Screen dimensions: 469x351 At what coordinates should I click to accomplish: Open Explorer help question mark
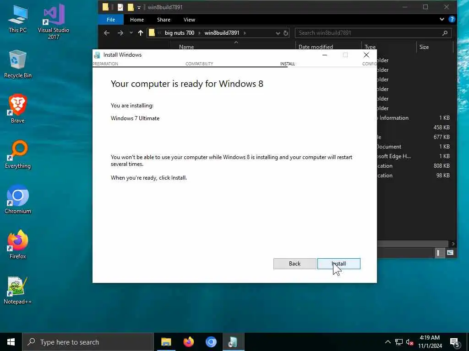(x=452, y=19)
